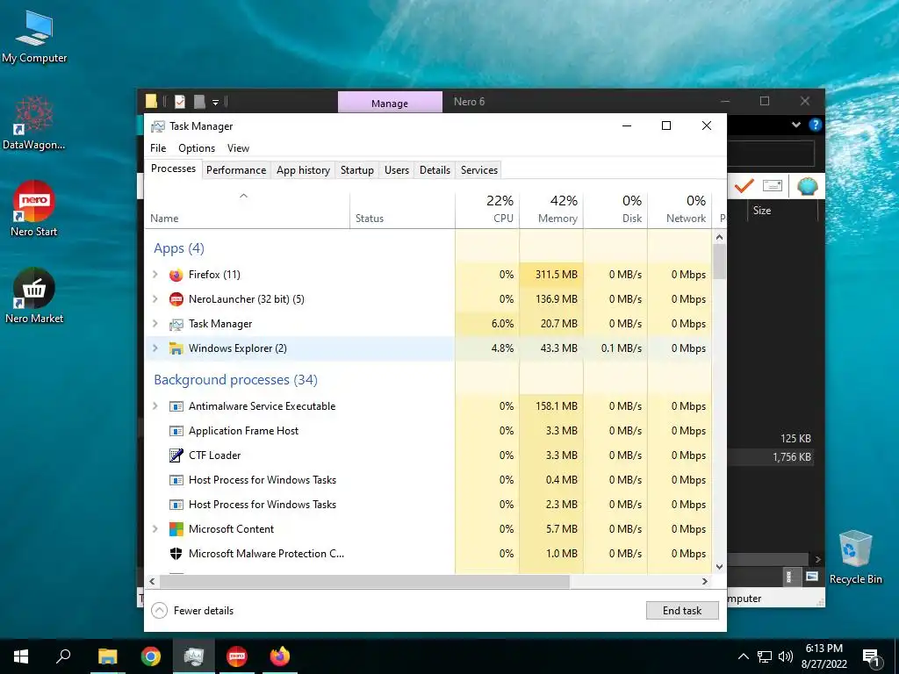899x674 pixels.
Task: Open the View menu
Action: pos(238,148)
